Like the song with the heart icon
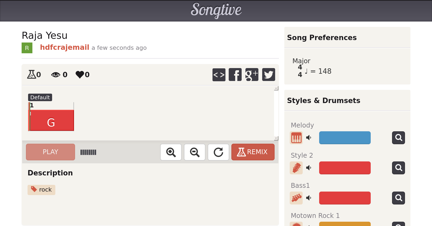This screenshot has width=432, height=226. [80, 75]
